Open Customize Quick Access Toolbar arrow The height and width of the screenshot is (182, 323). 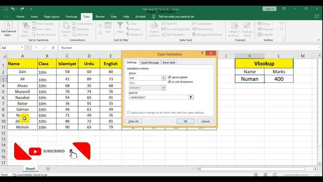point(31,9)
